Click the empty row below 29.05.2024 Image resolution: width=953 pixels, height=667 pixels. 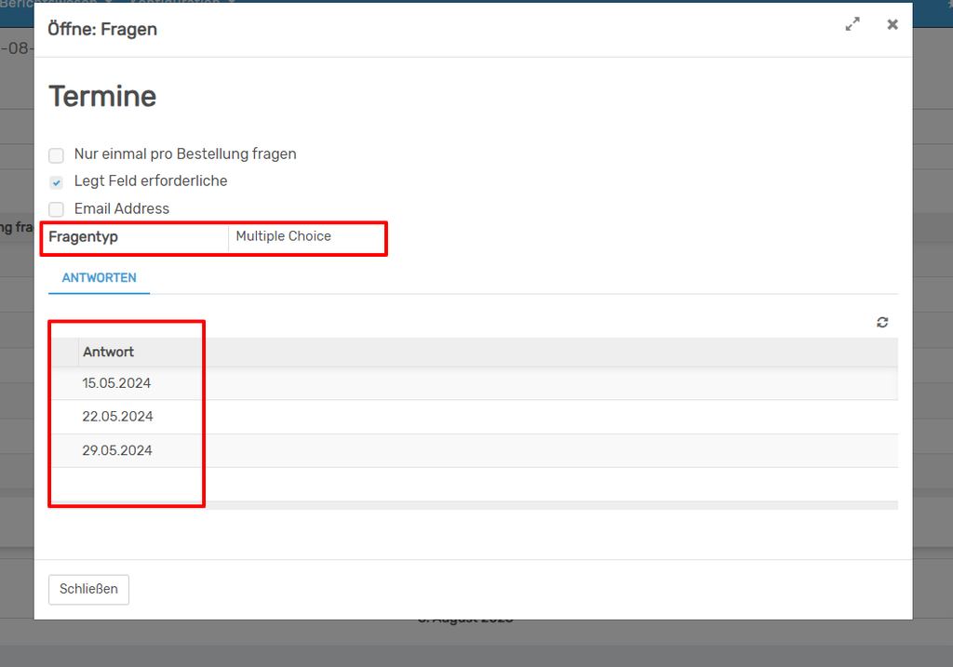(465, 484)
